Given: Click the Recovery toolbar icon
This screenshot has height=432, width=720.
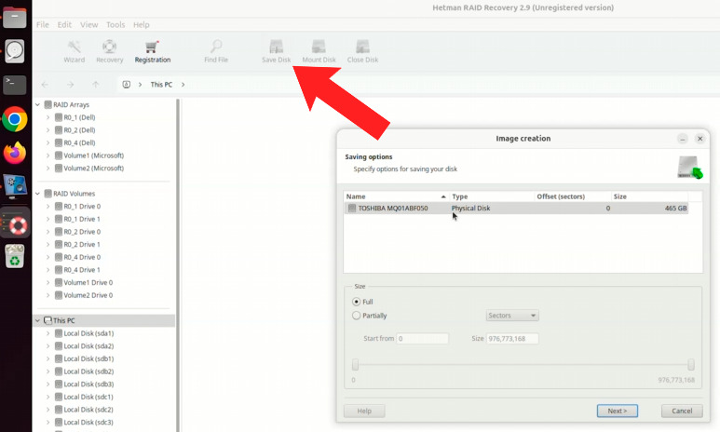Looking at the screenshot, I should (x=109, y=51).
